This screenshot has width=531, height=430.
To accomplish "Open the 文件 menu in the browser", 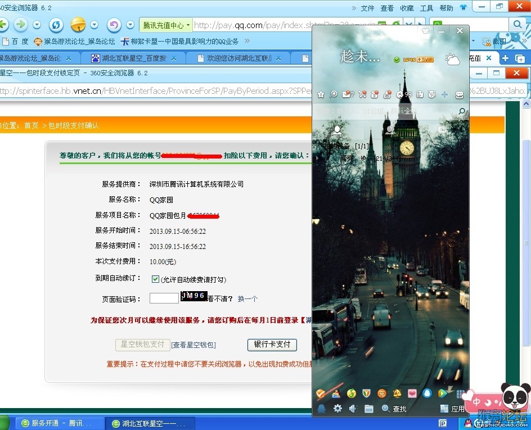I will pyautogui.click(x=367, y=8).
